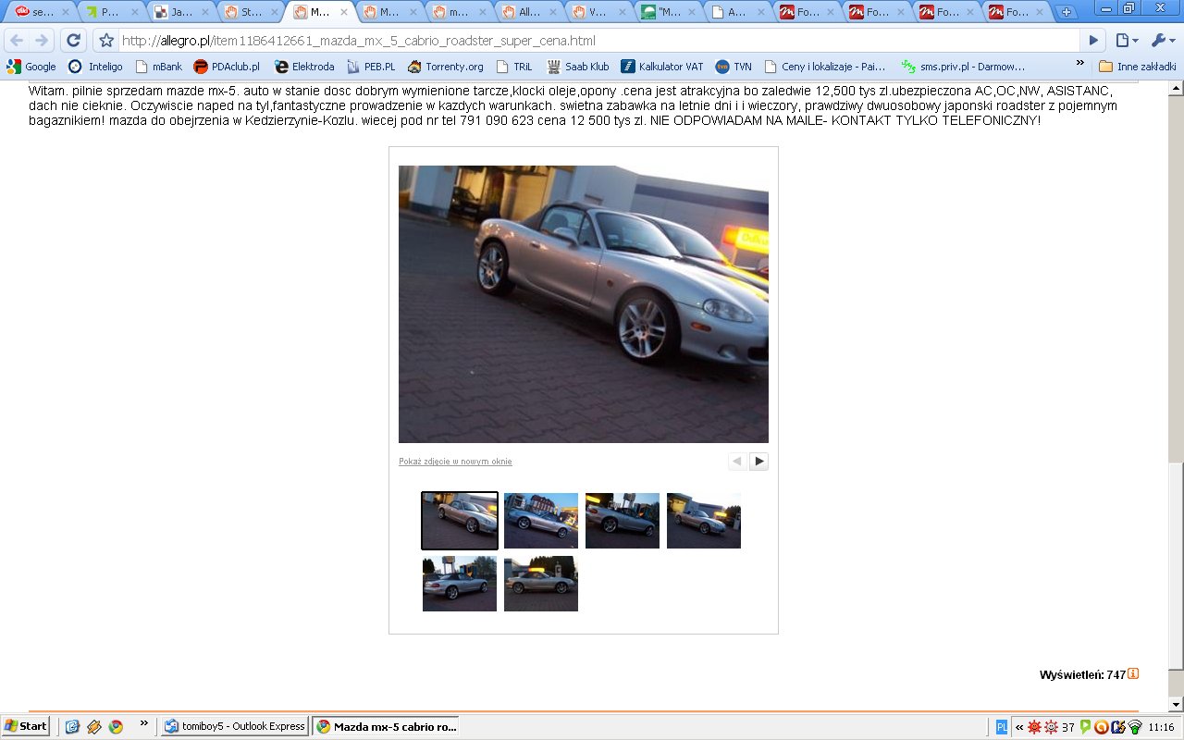Expand the hidden bookmarks chevron

(x=1079, y=64)
